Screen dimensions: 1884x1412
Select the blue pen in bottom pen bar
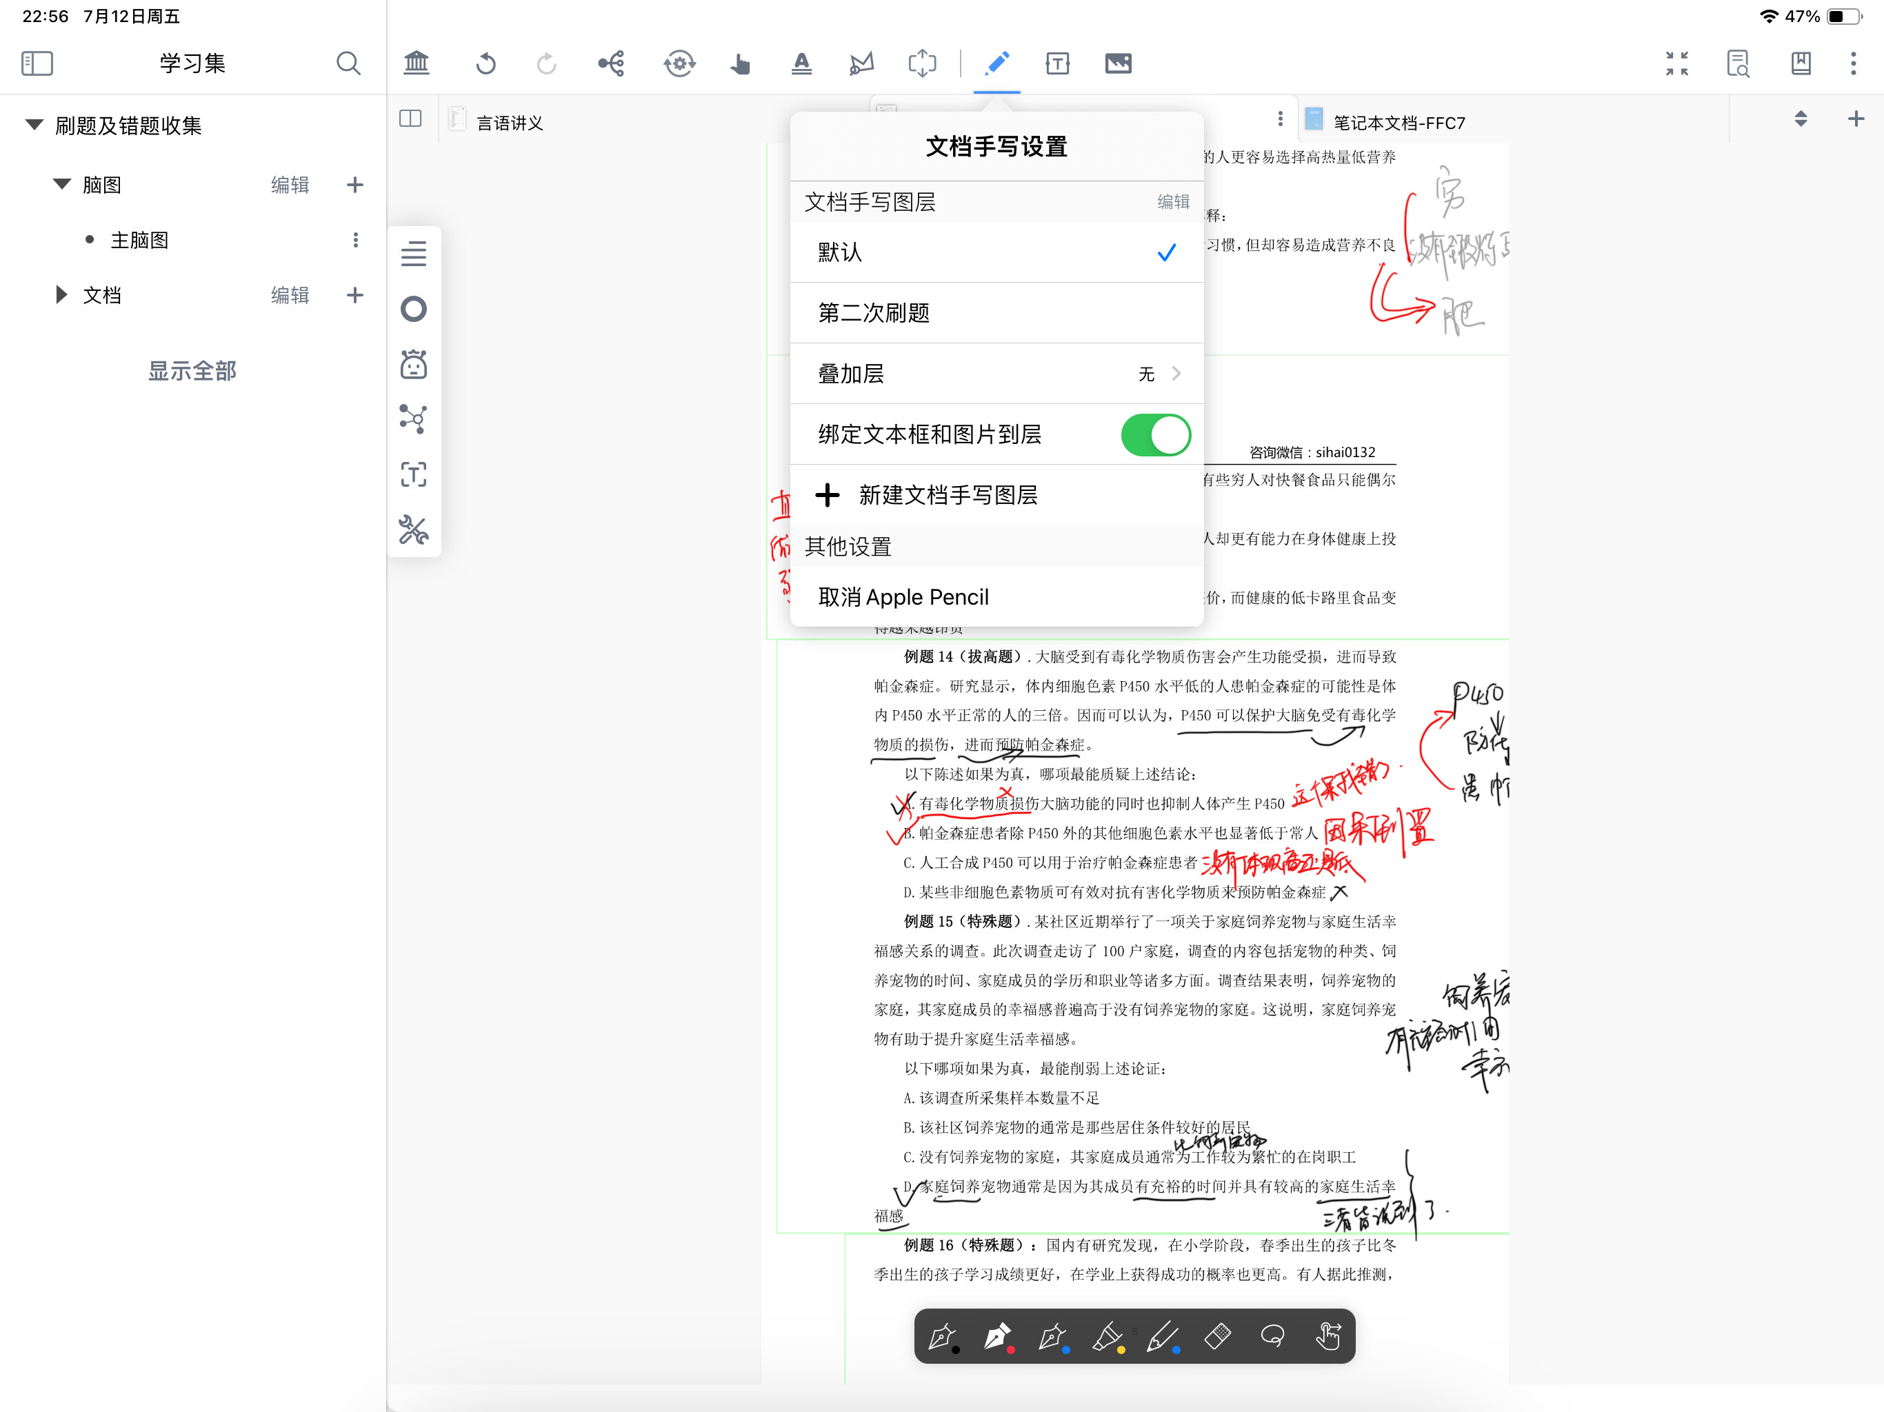tap(1054, 1336)
